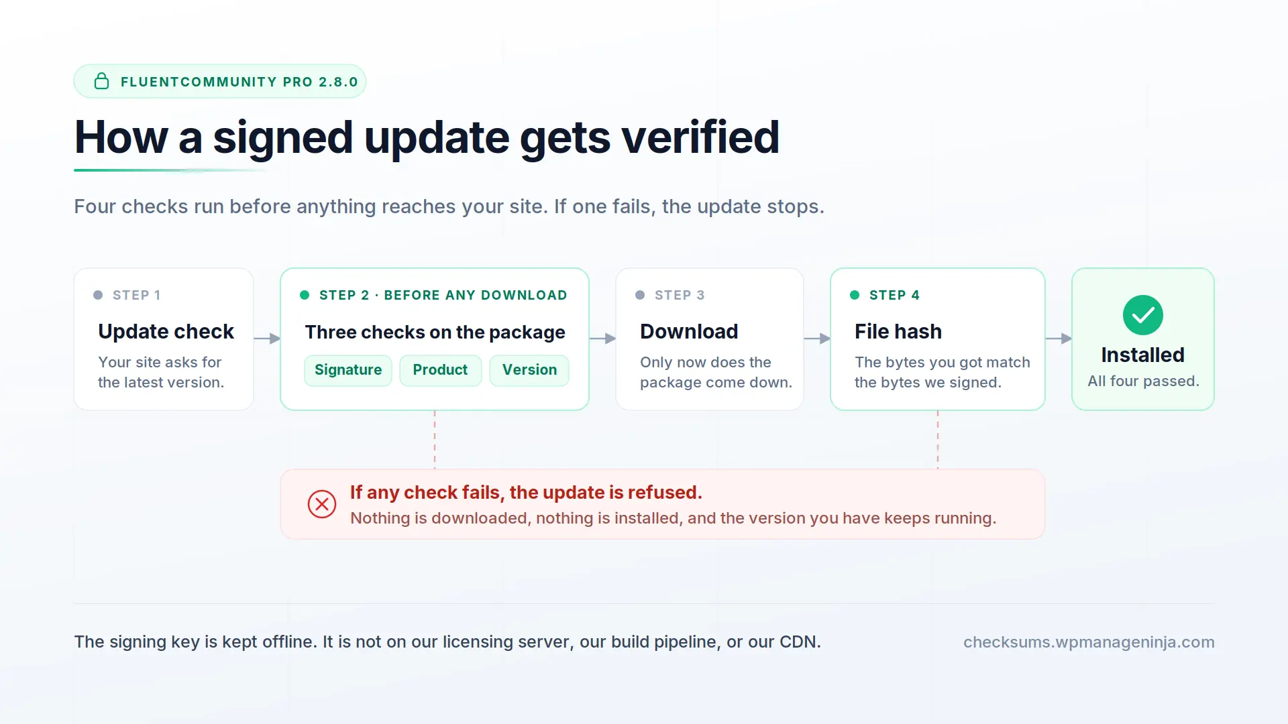Click the arrow between Step 1 and Step 2
Screen dimensions: 1288x724
[x=267, y=339]
